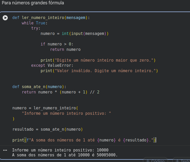Click output line 'Informe um número inteiro positivo: 10000'
This screenshot has width=190, height=162.
tap(60, 150)
